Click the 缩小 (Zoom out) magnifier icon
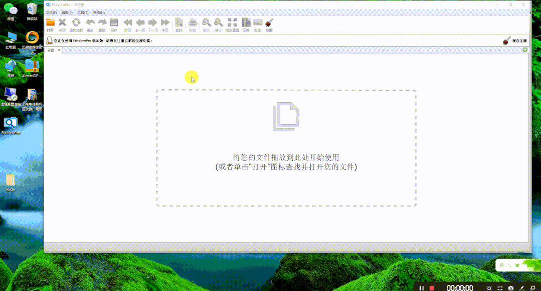 218,23
